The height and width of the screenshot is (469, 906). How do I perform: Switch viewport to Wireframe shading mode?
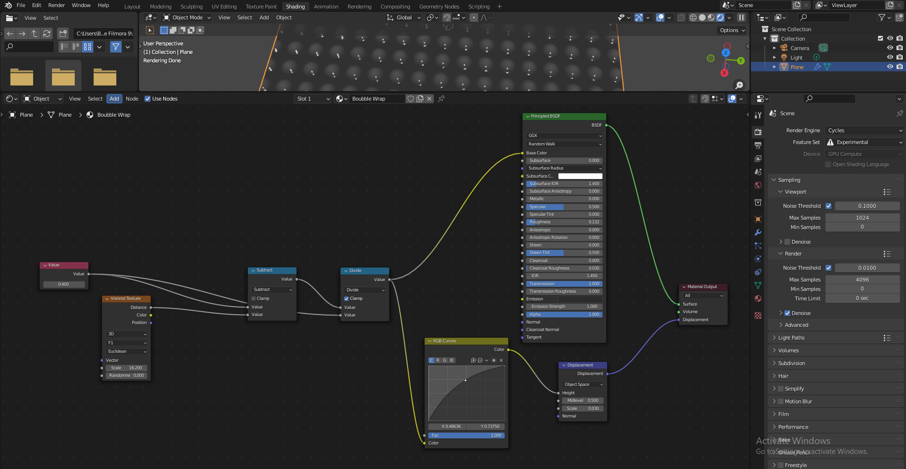click(693, 17)
